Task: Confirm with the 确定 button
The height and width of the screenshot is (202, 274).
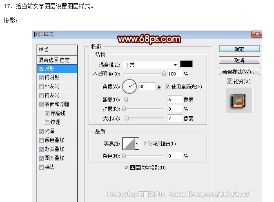Action: pos(239,49)
